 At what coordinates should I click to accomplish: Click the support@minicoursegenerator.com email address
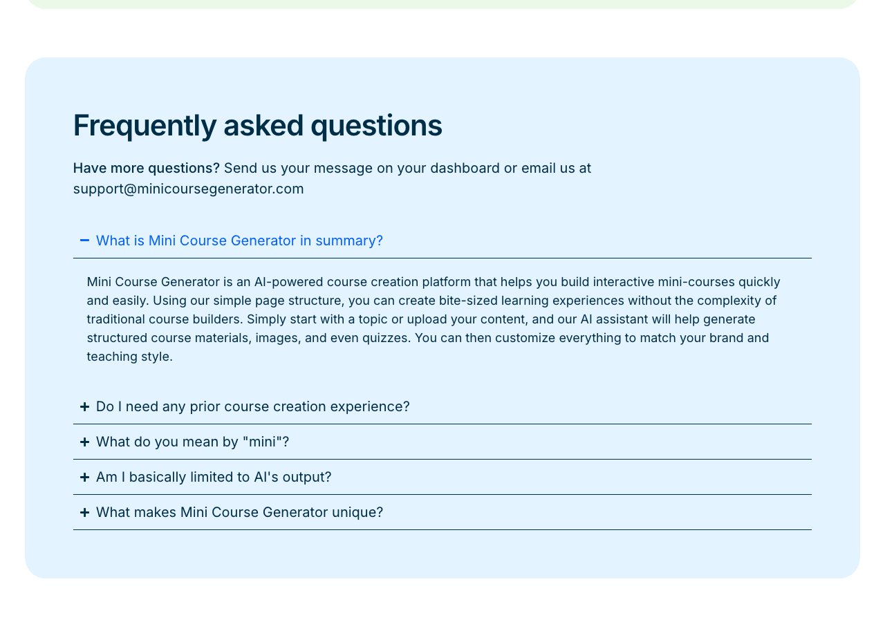click(x=189, y=189)
